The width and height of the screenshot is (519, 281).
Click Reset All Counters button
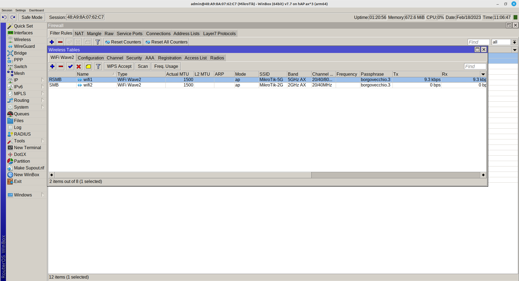point(167,42)
